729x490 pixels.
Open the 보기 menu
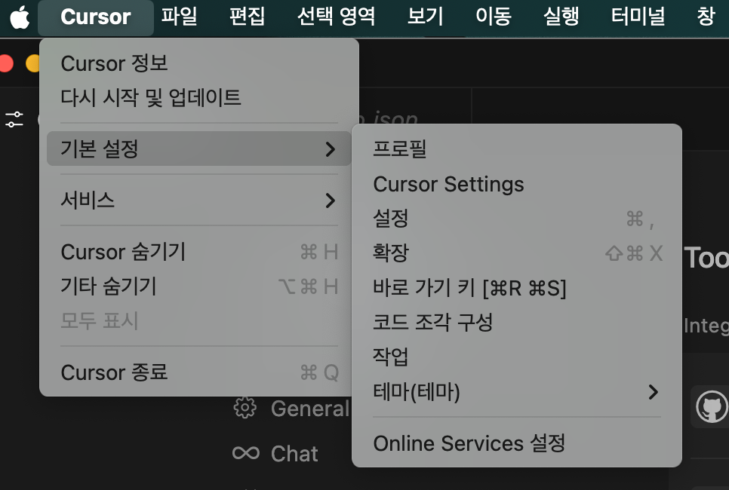tap(426, 17)
